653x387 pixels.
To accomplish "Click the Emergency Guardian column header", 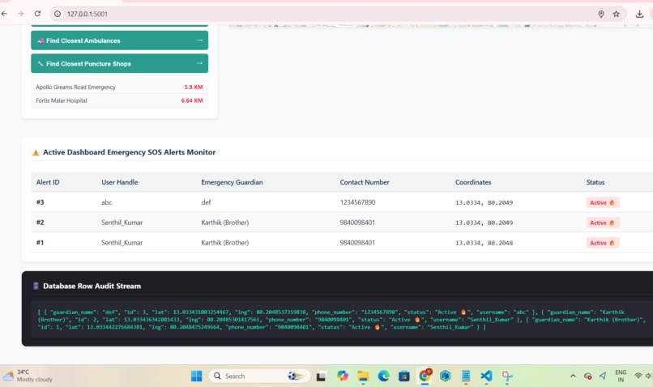I will click(x=232, y=182).
